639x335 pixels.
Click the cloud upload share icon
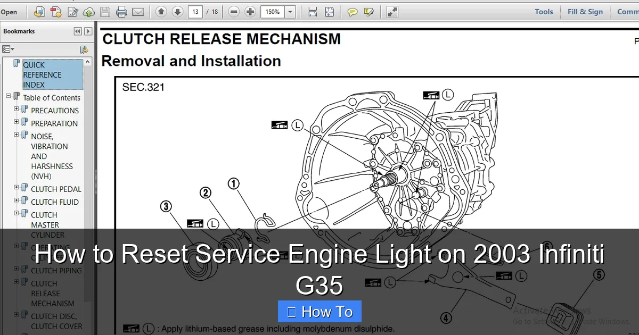click(x=88, y=12)
